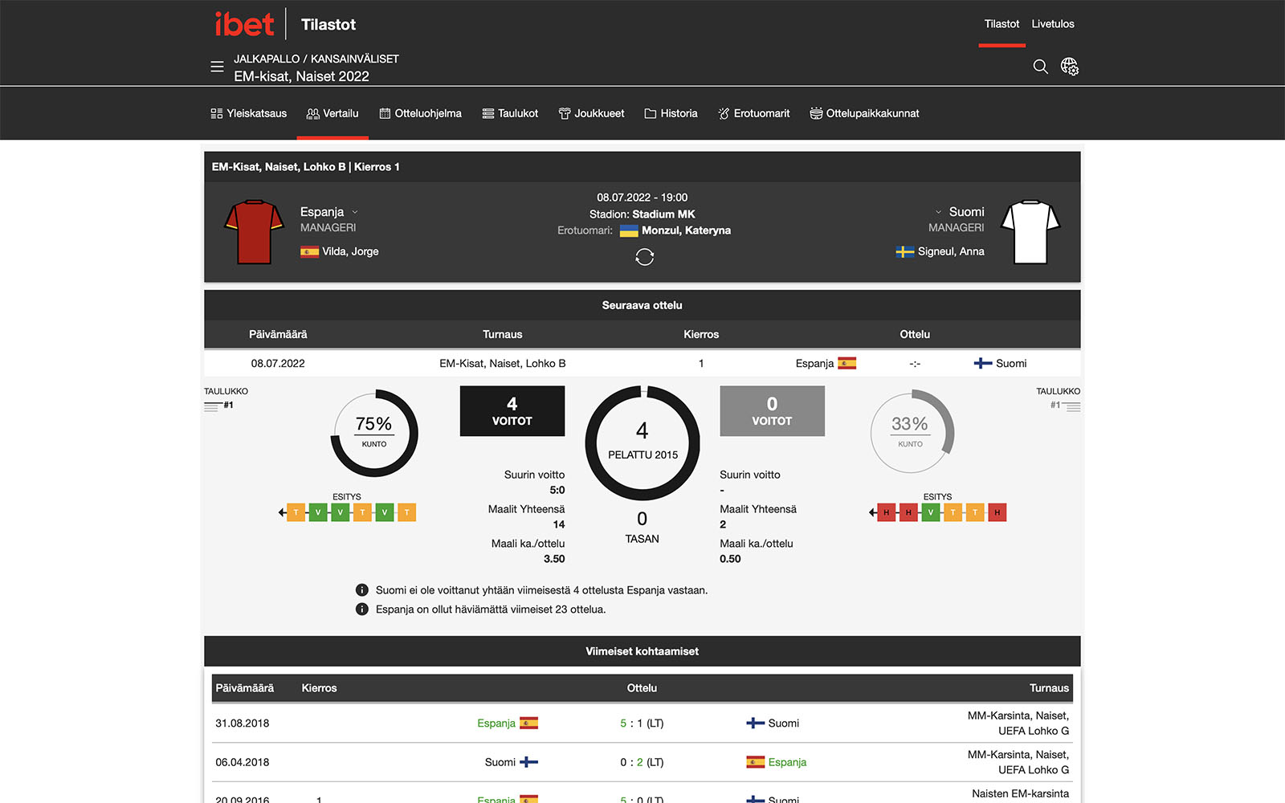Open the Erotuomarit tab
The height and width of the screenshot is (803, 1285).
click(753, 113)
